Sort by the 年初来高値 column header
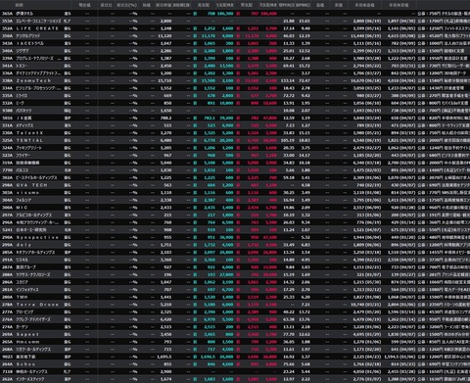 pyautogui.click(x=365, y=5)
